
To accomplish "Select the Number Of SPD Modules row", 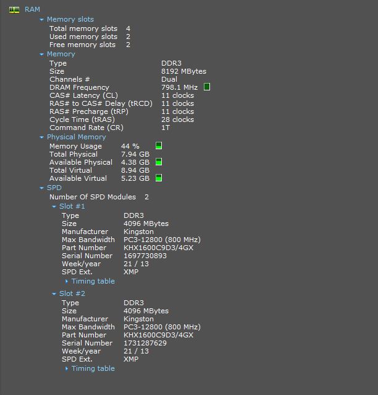I will tap(99, 197).
